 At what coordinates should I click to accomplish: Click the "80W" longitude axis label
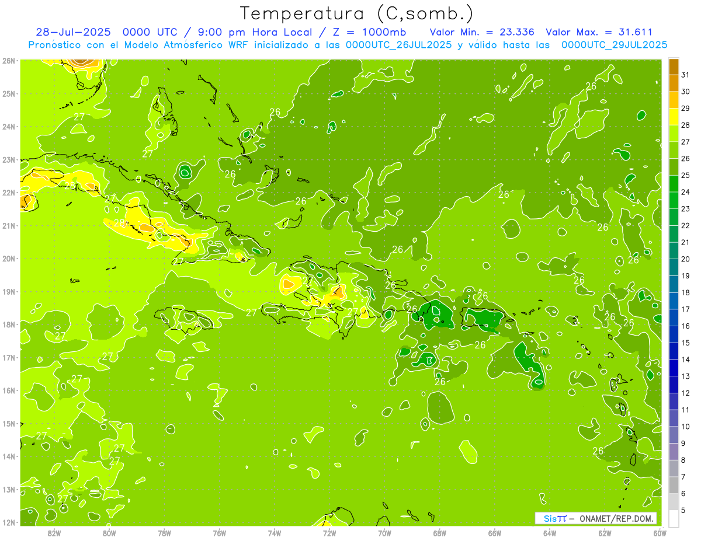click(109, 533)
